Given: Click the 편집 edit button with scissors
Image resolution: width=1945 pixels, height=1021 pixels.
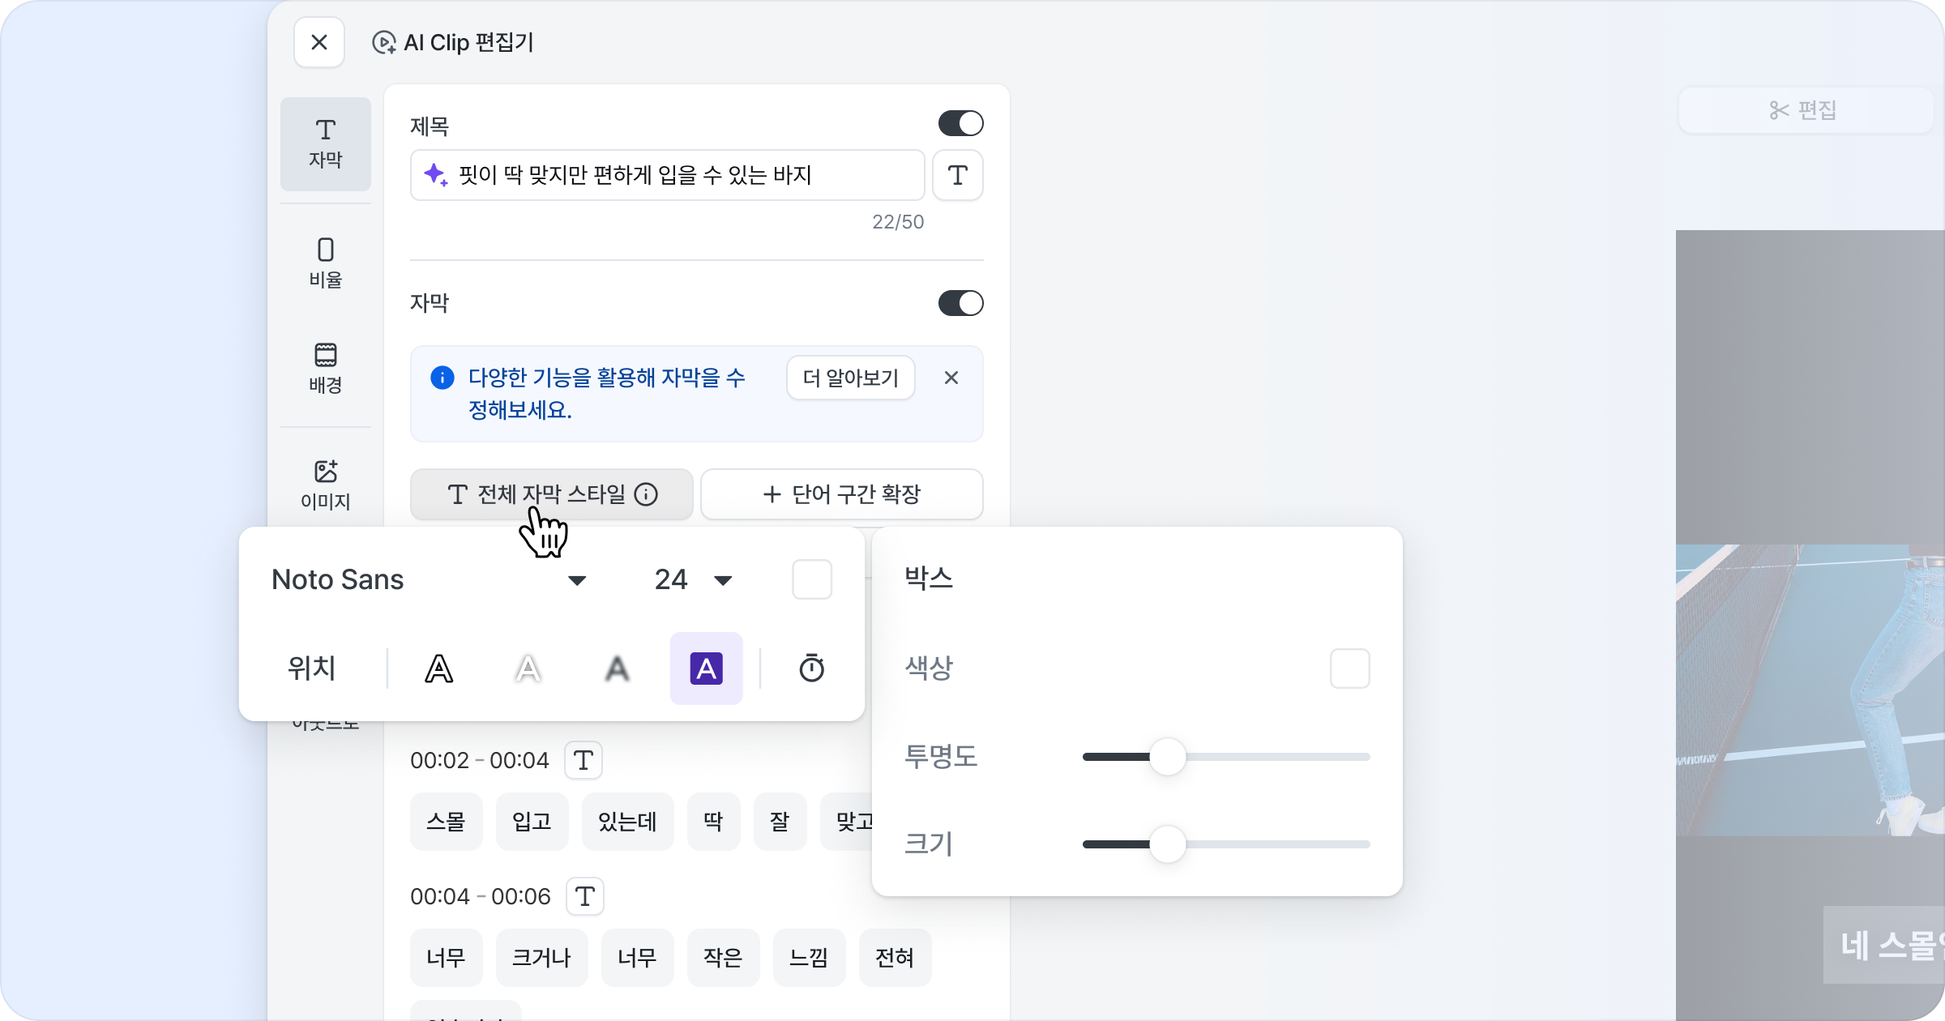Looking at the screenshot, I should (x=1806, y=110).
